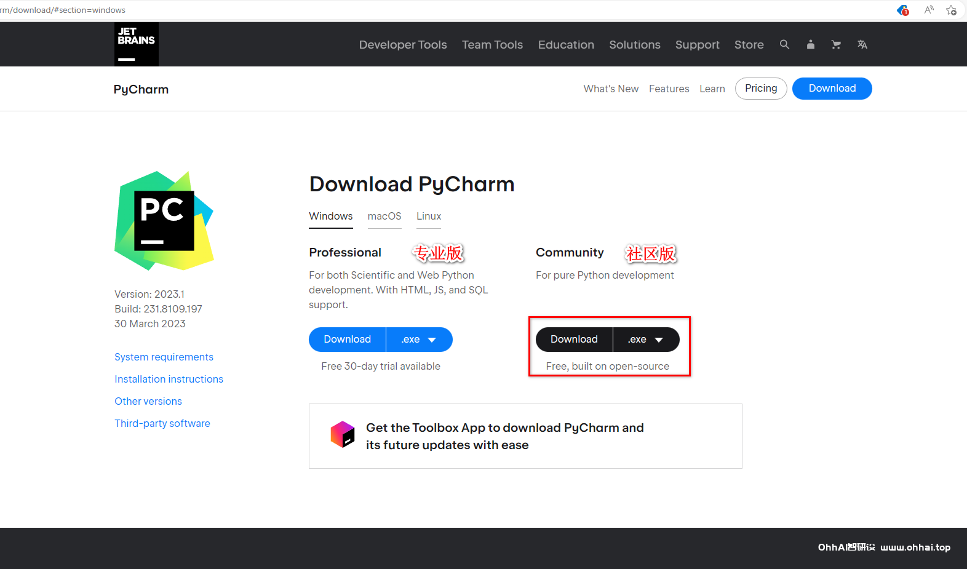Click the 'Download PyCharm' heading
967x569 pixels.
point(412,184)
